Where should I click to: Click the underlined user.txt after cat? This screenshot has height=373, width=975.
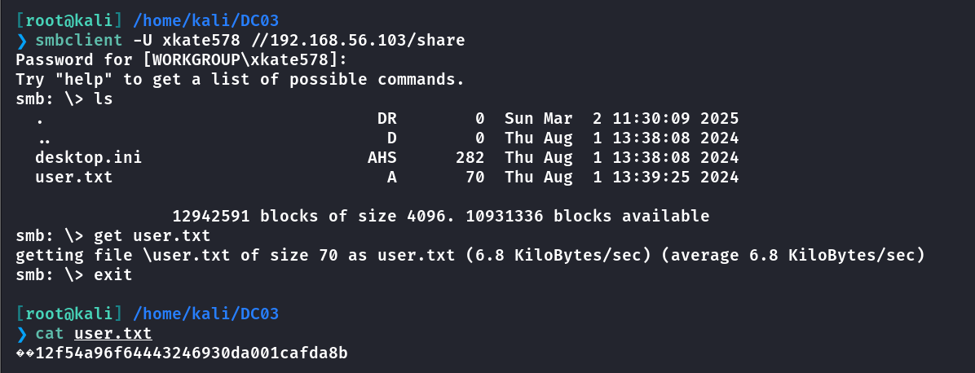point(112,334)
